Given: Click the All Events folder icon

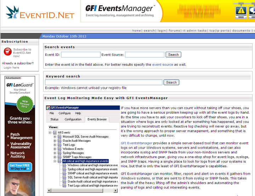Looking at the screenshot, I should click(x=55, y=132).
